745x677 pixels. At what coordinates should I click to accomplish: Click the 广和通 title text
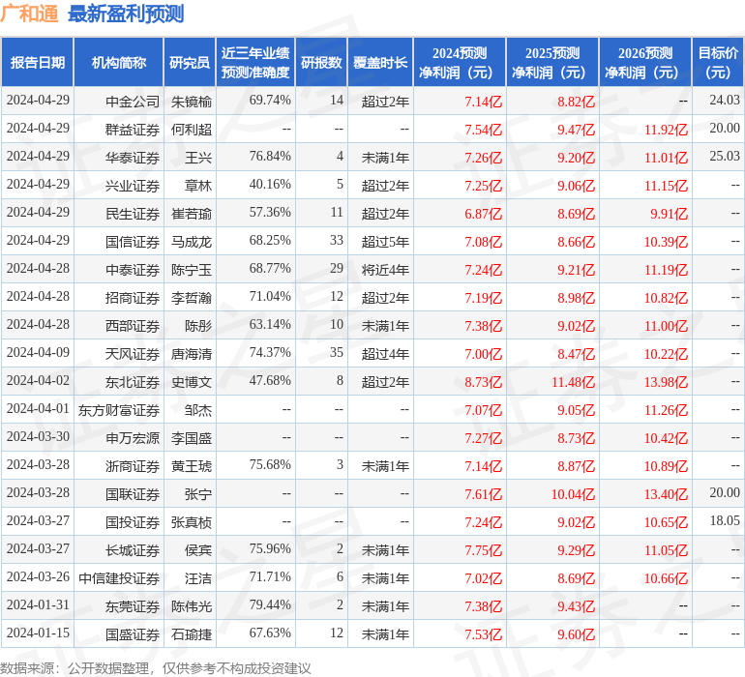coord(29,14)
